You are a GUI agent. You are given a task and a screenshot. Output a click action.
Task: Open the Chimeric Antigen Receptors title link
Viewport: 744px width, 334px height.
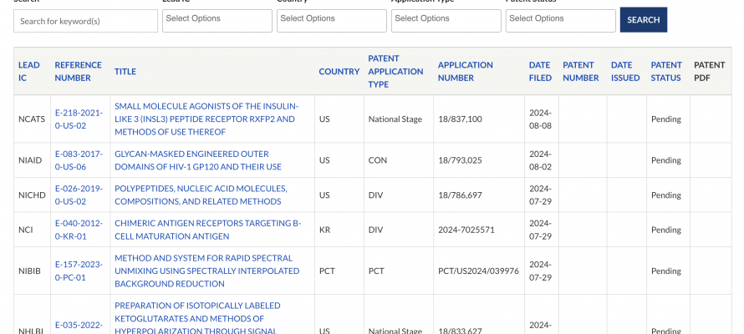tap(207, 230)
